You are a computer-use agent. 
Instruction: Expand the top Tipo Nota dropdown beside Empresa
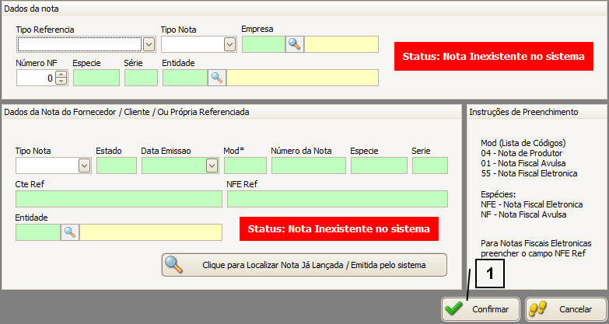click(229, 44)
